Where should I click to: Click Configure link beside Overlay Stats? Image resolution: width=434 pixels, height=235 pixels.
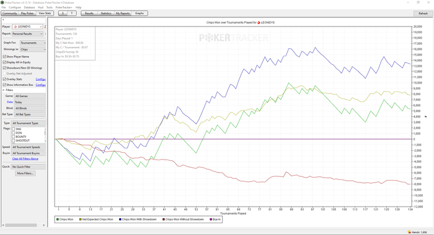click(41, 79)
